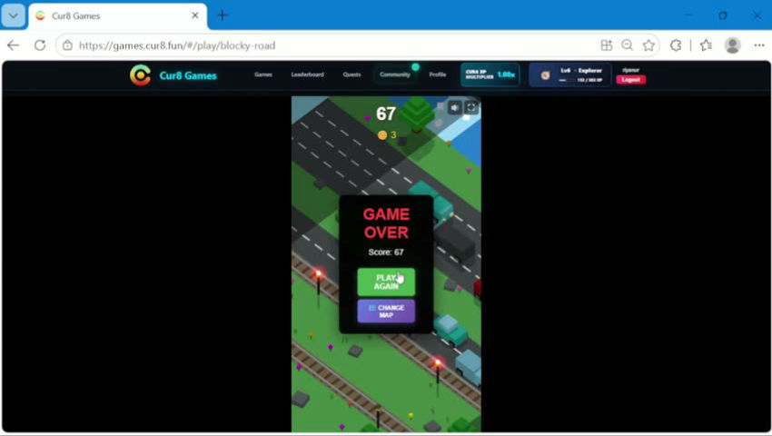Click the player avatar in level panel
772x436 pixels.
coord(545,75)
